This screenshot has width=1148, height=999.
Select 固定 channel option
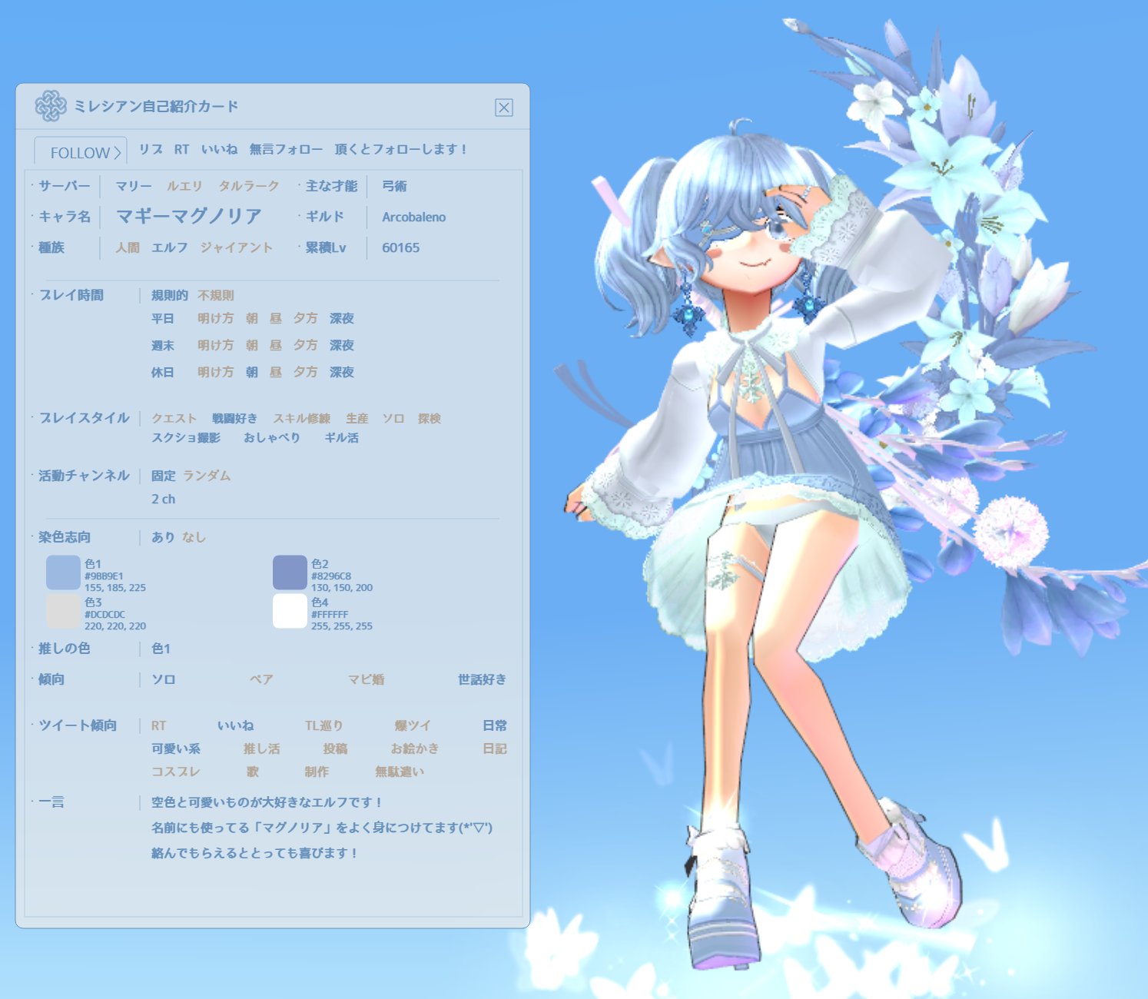tap(164, 476)
